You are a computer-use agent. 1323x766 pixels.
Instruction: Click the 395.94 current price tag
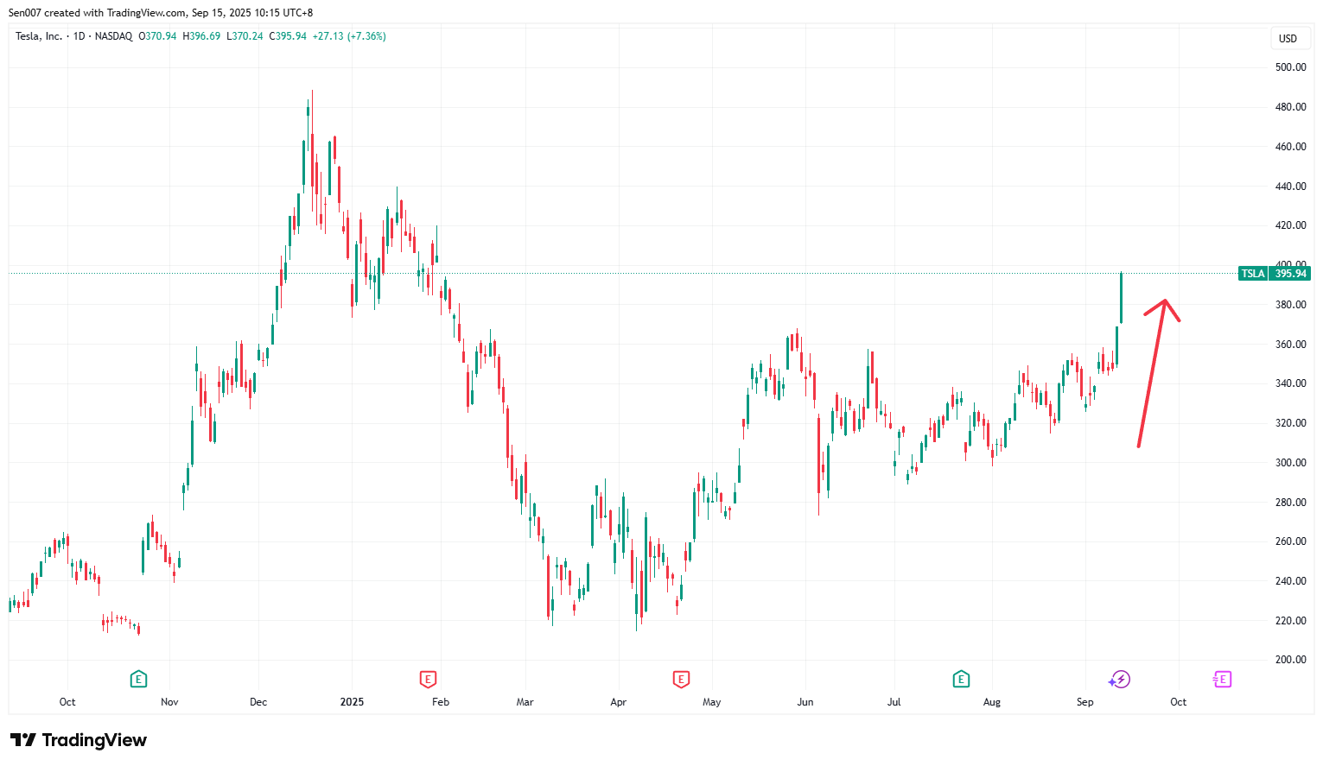tap(1290, 274)
